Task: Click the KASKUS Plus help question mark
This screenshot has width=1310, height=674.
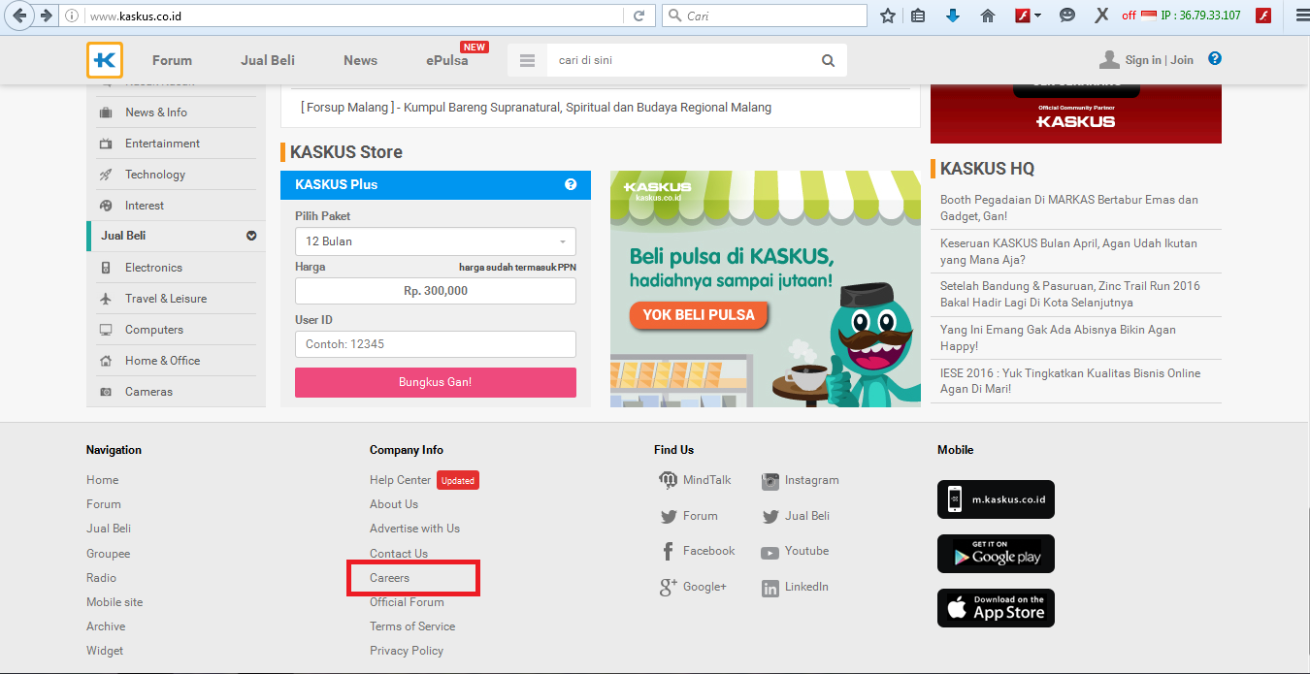Action: (x=571, y=183)
